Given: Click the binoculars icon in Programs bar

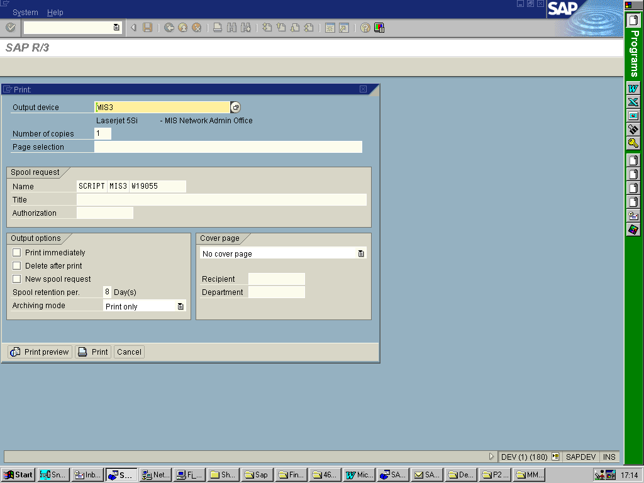Looking at the screenshot, I should [633, 130].
